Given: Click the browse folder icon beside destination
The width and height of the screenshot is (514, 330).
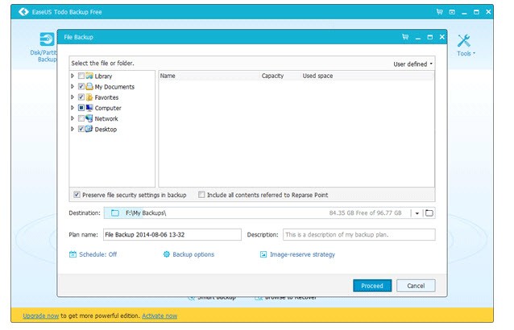Looking at the screenshot, I should click(x=429, y=213).
